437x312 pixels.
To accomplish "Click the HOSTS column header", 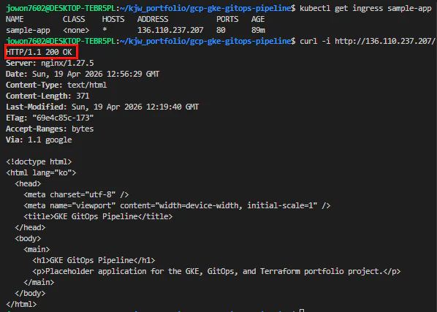I will point(113,19).
